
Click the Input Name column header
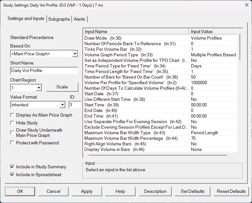[136, 31]
